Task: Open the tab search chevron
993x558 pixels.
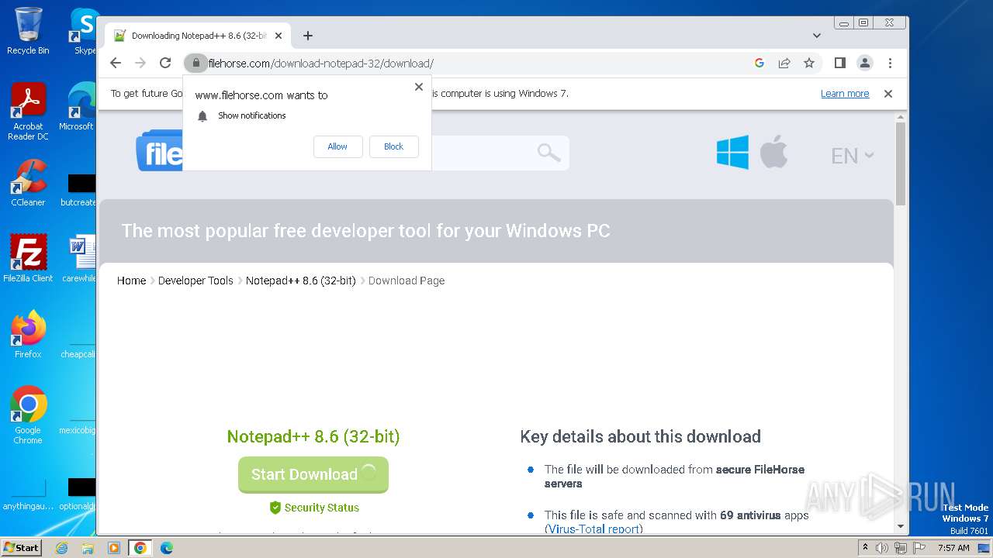Action: [x=817, y=36]
